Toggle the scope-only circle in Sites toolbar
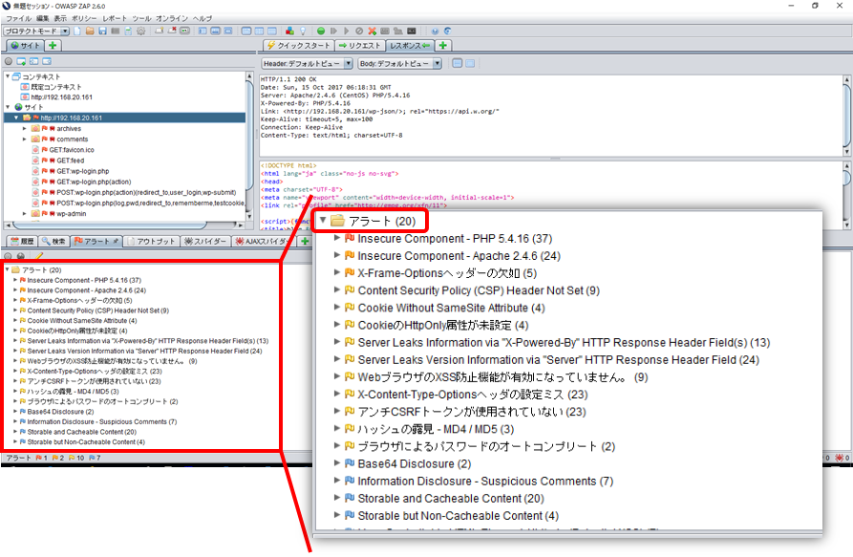 (9, 61)
